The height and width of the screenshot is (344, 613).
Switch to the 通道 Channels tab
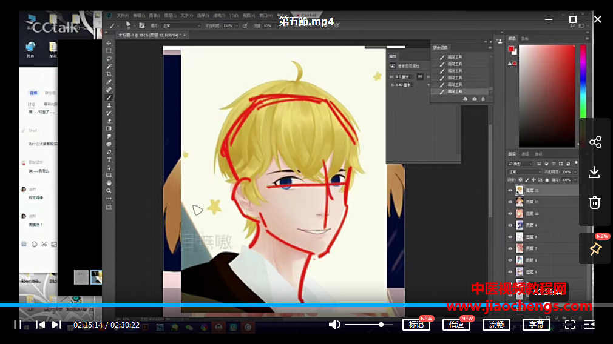tap(526, 154)
